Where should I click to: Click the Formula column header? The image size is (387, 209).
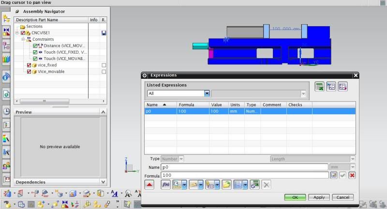(x=193, y=104)
